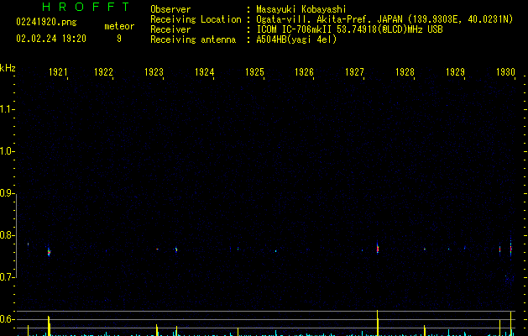This screenshot has height=336, width=528.
Task: Click the 1922 time axis marker
Action: coord(103,72)
